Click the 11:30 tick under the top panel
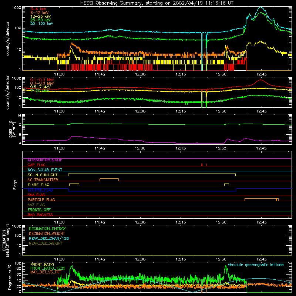 click(59, 74)
